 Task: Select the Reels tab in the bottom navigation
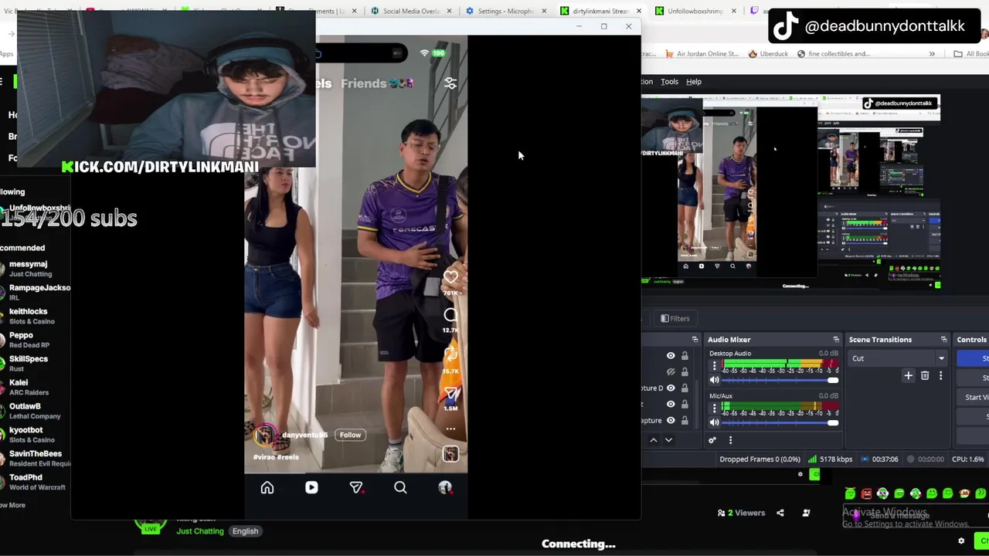[x=311, y=487]
